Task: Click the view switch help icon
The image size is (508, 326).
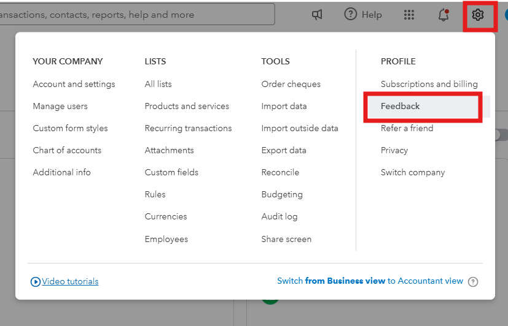Action: click(472, 282)
